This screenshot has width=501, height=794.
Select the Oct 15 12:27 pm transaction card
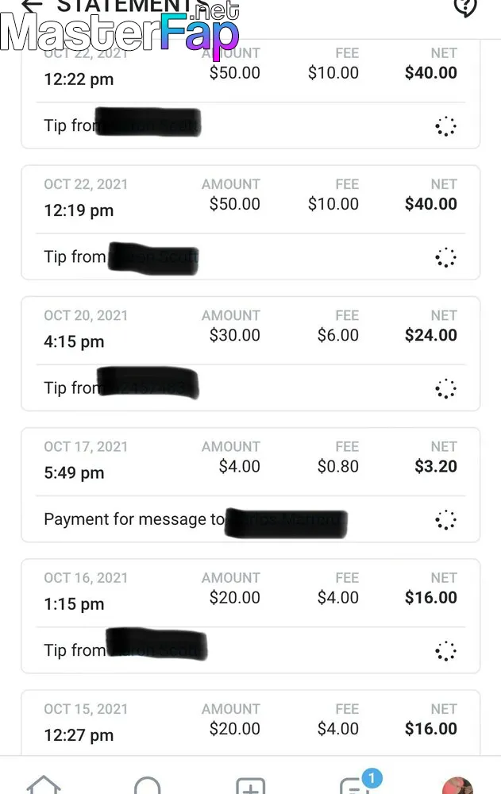click(x=250, y=723)
